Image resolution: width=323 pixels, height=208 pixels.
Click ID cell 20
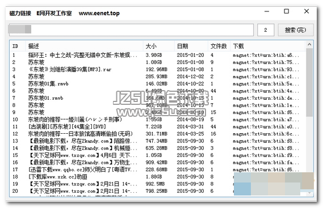(x=15, y=191)
